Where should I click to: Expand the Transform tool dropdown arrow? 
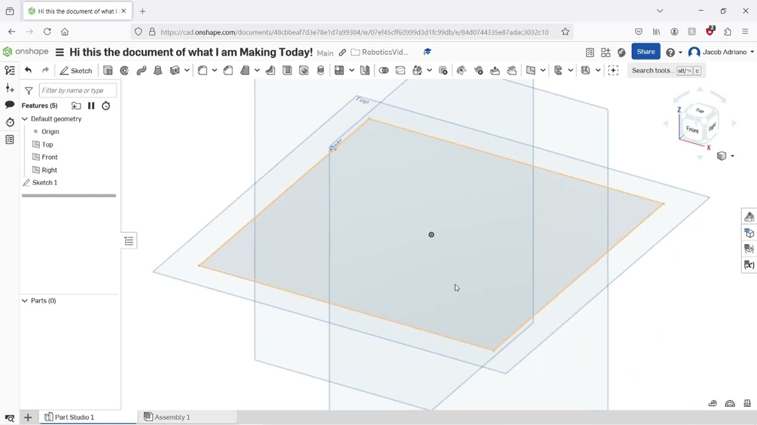tap(429, 70)
